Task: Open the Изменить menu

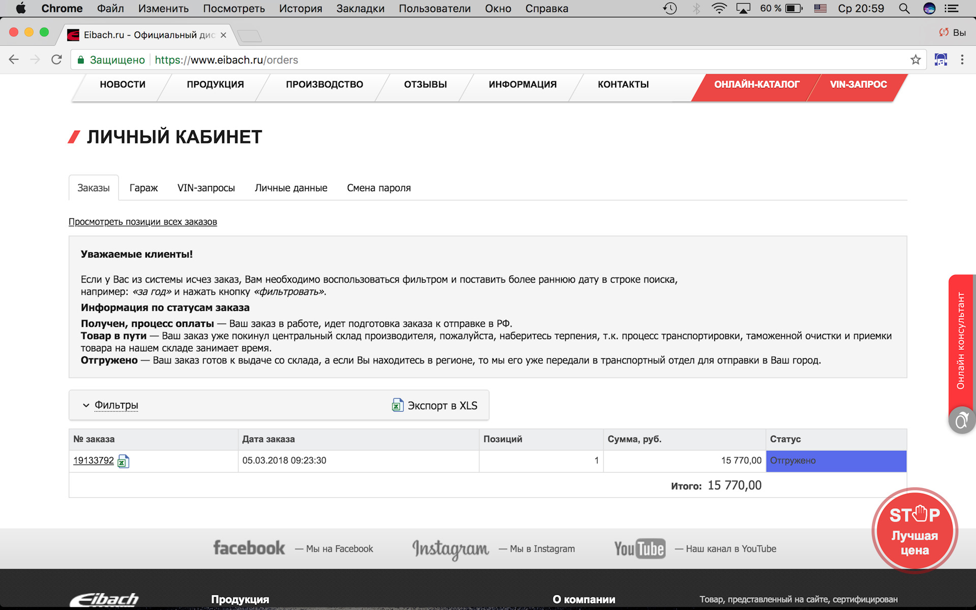Action: click(163, 8)
